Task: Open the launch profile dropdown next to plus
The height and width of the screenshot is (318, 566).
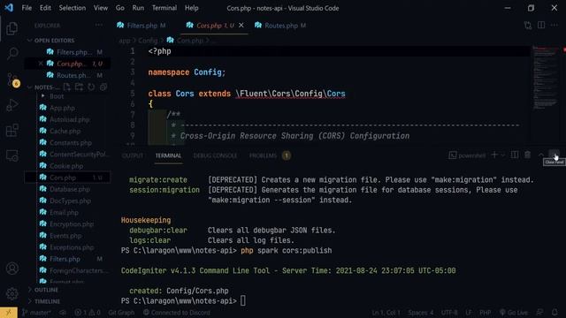Action: coord(502,155)
